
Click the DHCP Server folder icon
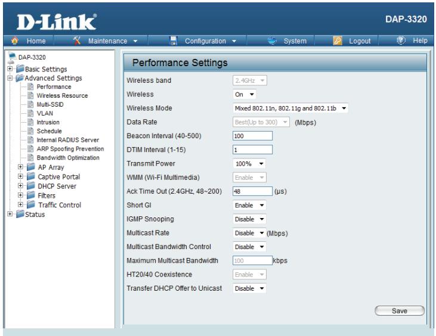(31, 186)
